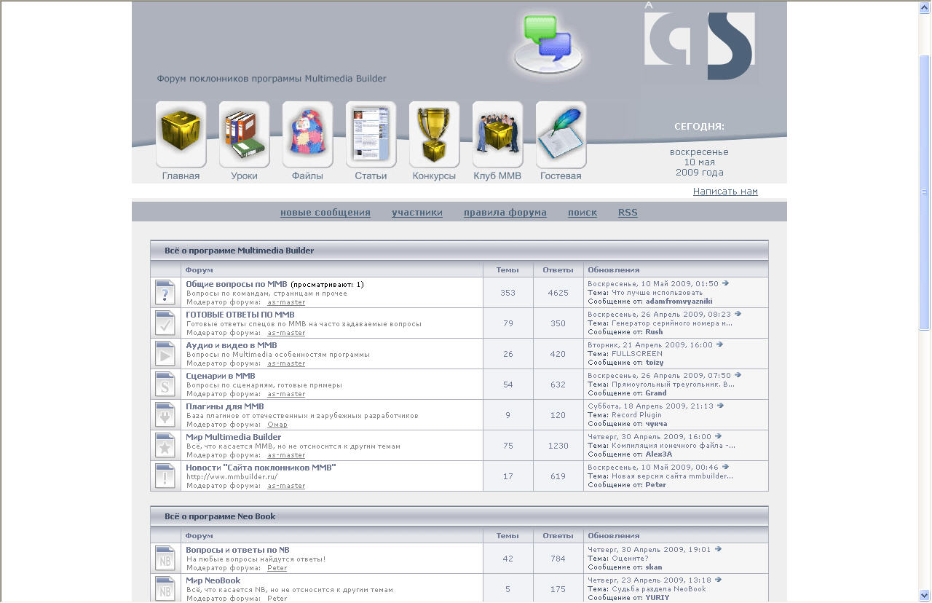Open topic FULLSCREEN

tap(637, 354)
